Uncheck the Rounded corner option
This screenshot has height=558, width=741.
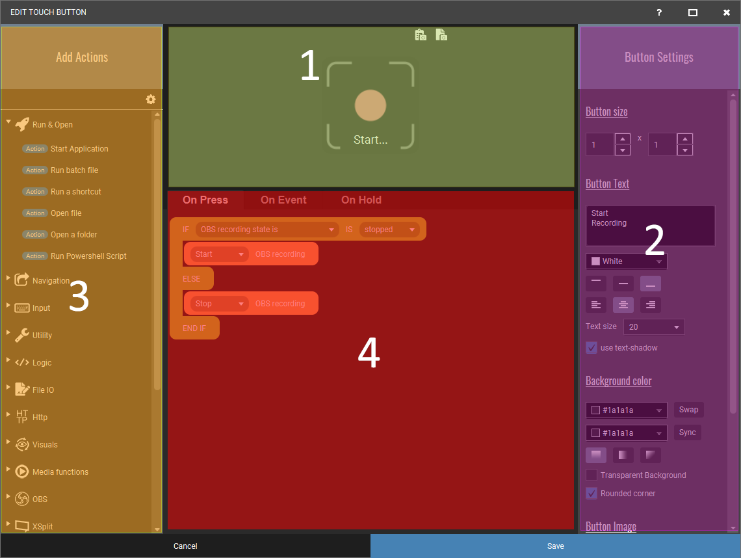(x=591, y=494)
